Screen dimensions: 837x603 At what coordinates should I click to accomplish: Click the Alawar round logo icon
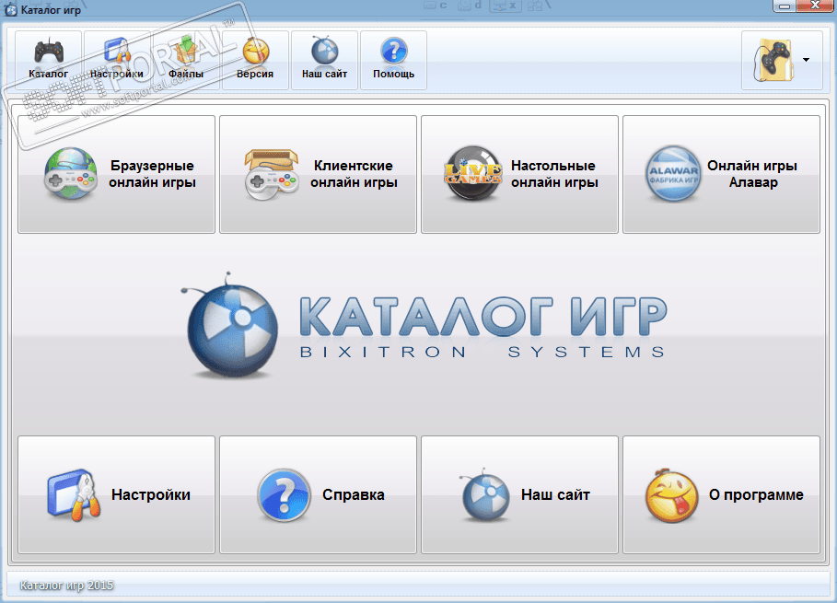[x=673, y=174]
